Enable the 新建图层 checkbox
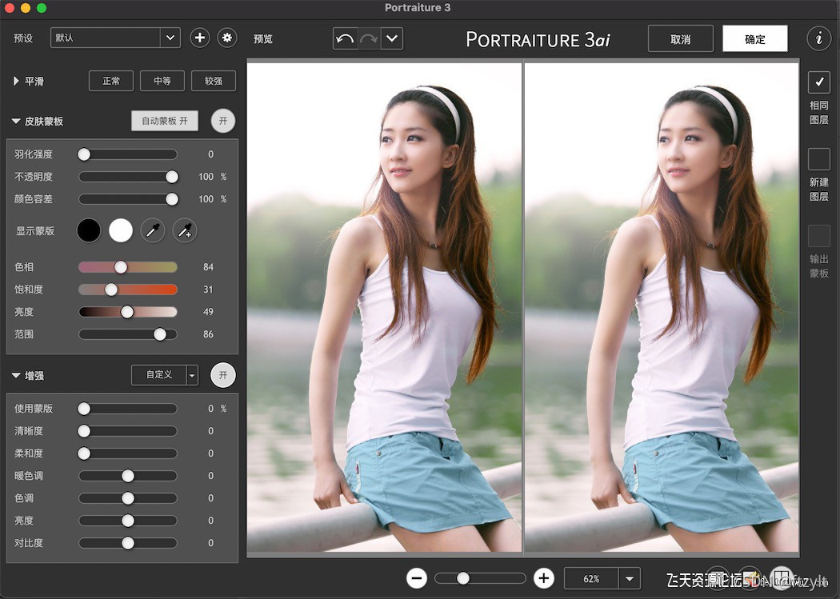This screenshot has width=840, height=599. (819, 159)
